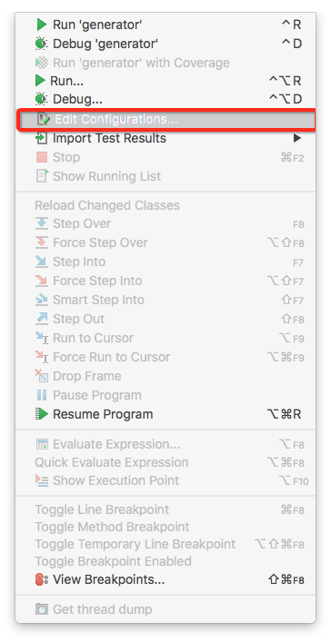
Task: Click the Get thread dump camera icon
Action: [x=42, y=609]
